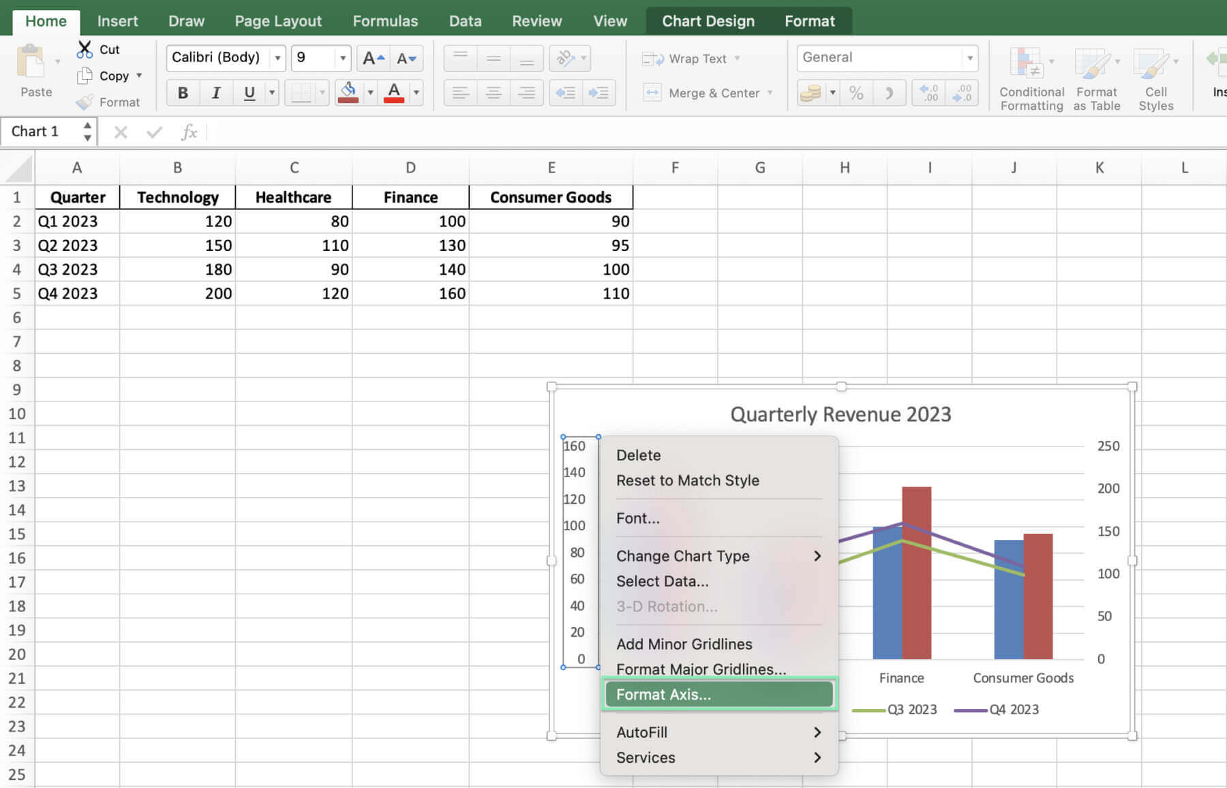The height and width of the screenshot is (788, 1227).
Task: Open Change Chart Type submenu
Action: point(719,556)
